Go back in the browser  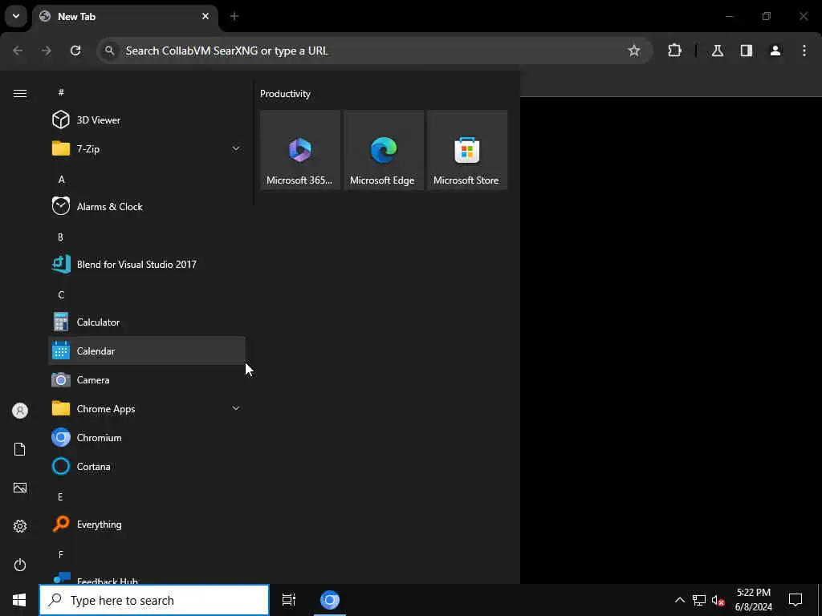tap(18, 51)
